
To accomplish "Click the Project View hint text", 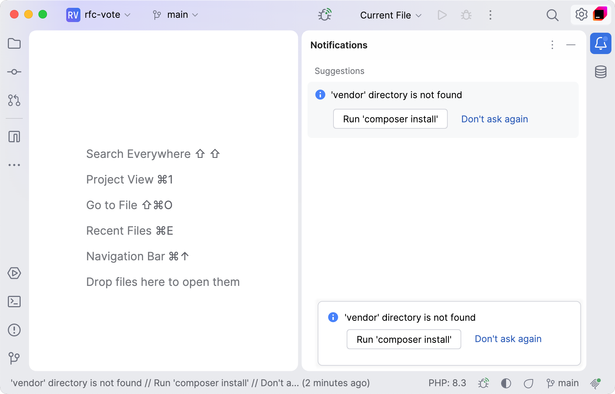I will [x=130, y=180].
